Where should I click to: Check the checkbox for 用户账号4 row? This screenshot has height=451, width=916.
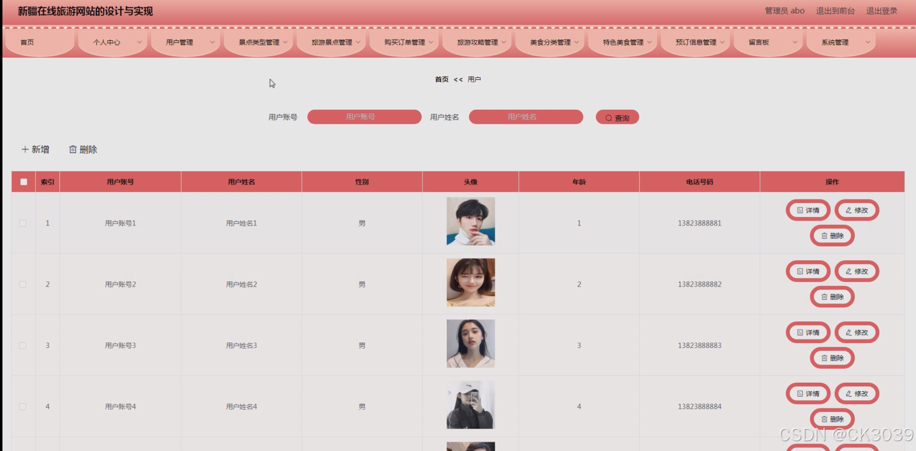pos(23,407)
